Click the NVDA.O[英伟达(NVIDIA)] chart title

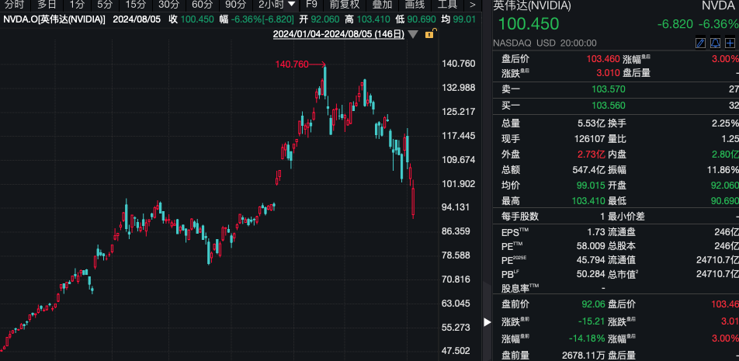(54, 19)
